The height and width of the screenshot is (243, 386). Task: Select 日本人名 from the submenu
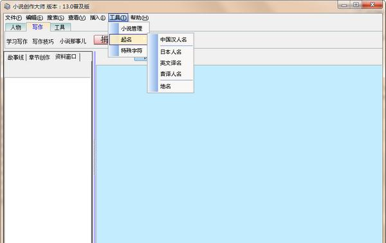[x=170, y=52]
